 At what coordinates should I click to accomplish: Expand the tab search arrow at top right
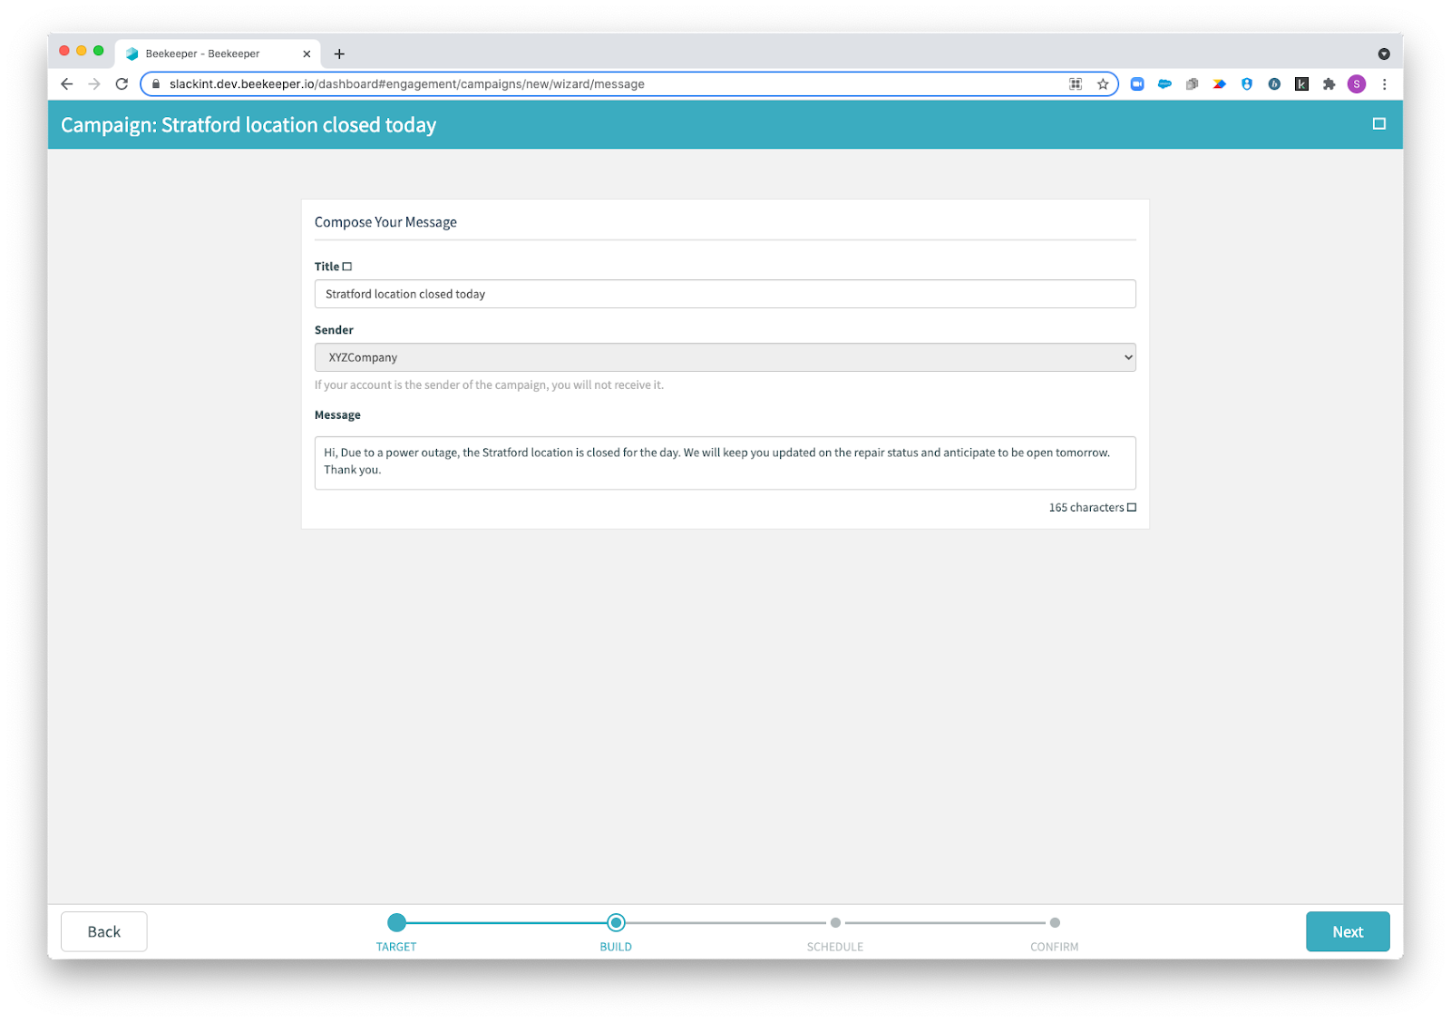(x=1384, y=54)
